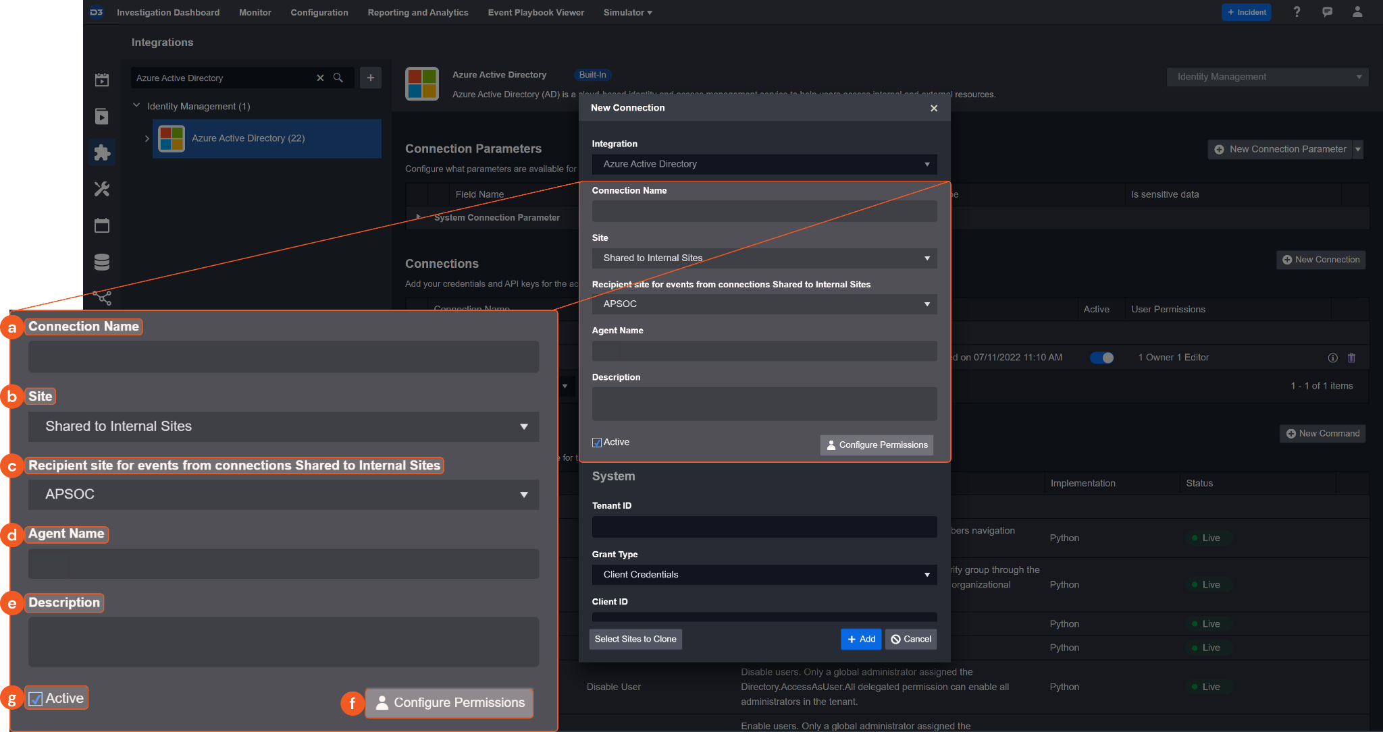Clear the Azure Active Directory search text

(x=320, y=78)
